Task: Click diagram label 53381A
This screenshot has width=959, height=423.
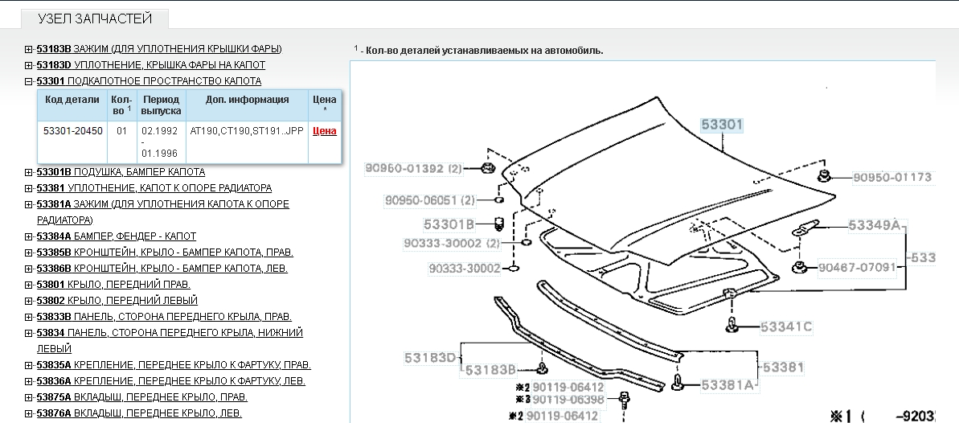Action: pos(727,385)
